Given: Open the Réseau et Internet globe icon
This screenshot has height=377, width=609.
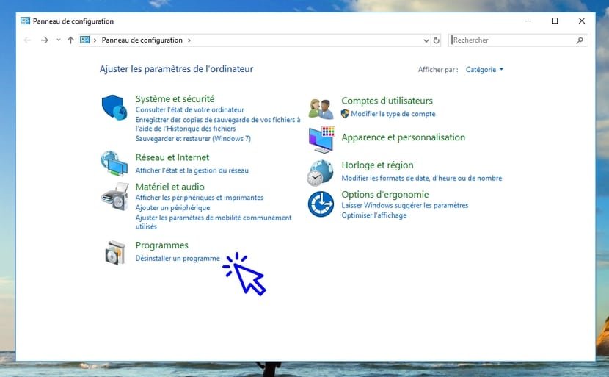Looking at the screenshot, I should click(114, 163).
